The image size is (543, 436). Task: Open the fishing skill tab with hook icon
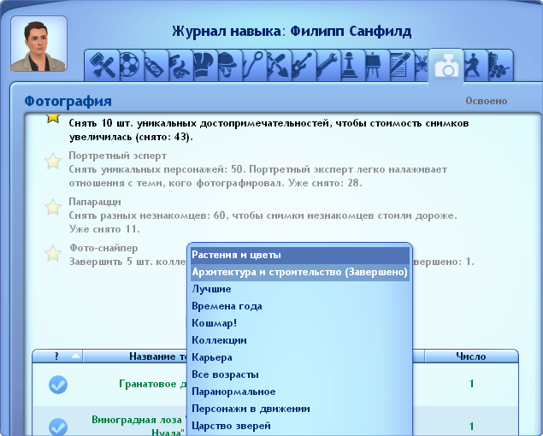[x=253, y=65]
